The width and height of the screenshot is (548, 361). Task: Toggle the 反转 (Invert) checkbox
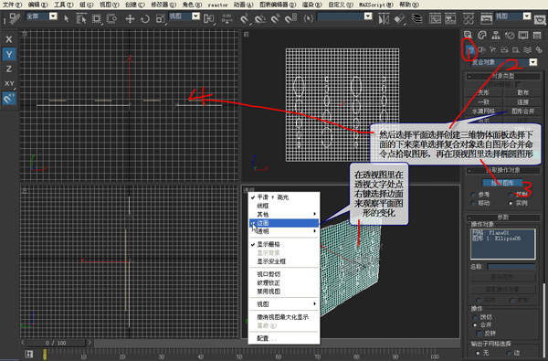(479, 333)
